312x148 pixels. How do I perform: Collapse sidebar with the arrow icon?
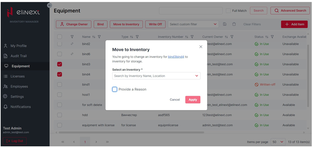(x=49, y=5)
